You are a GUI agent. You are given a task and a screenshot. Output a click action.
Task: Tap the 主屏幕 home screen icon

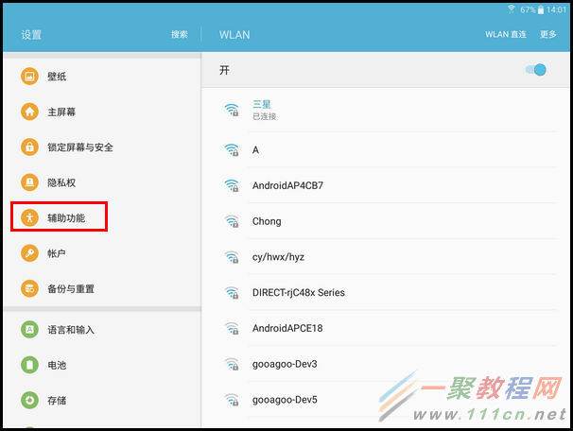[x=29, y=112]
